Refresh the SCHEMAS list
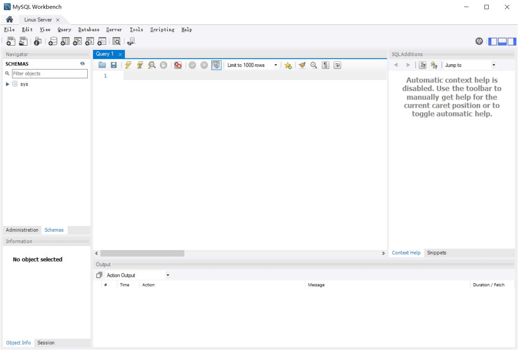The width and height of the screenshot is (518, 350). (82, 64)
